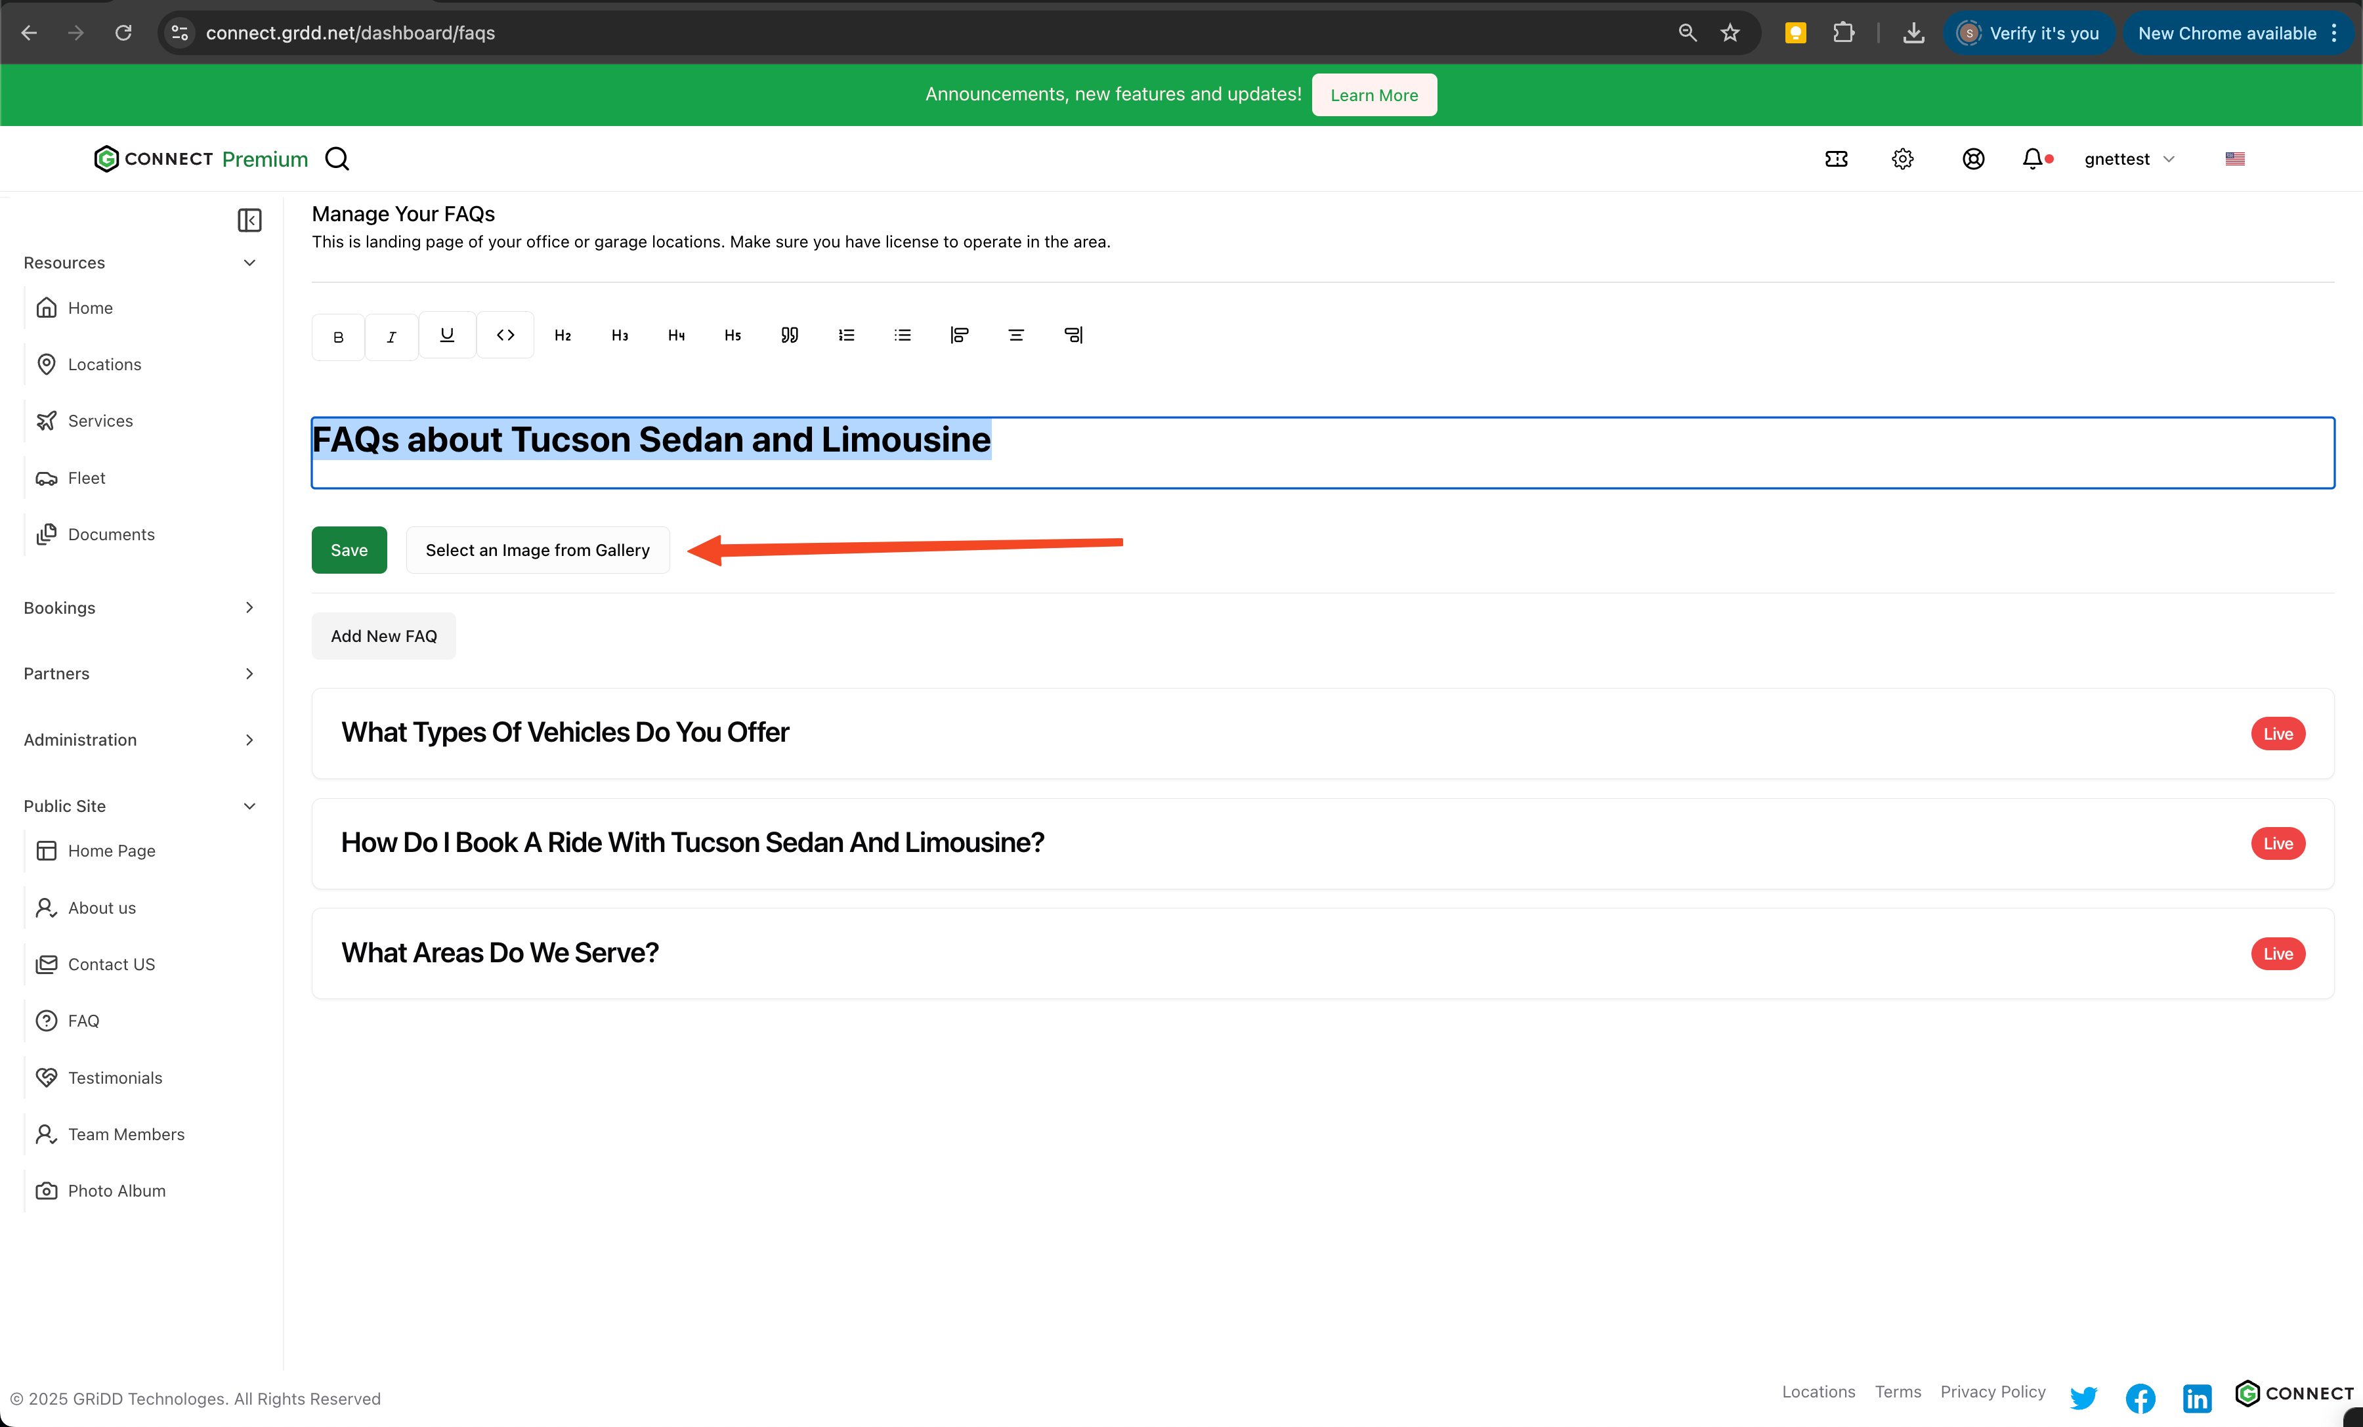
Task: Collapse the sidebar panel icon
Action: point(249,220)
